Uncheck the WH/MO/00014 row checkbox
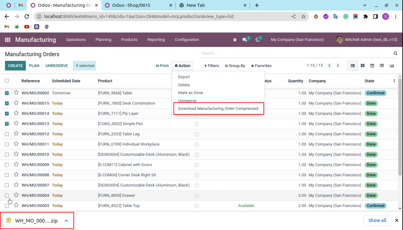 tap(7, 113)
